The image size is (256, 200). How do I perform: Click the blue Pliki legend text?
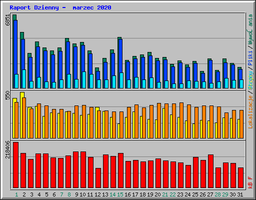tap(250, 58)
